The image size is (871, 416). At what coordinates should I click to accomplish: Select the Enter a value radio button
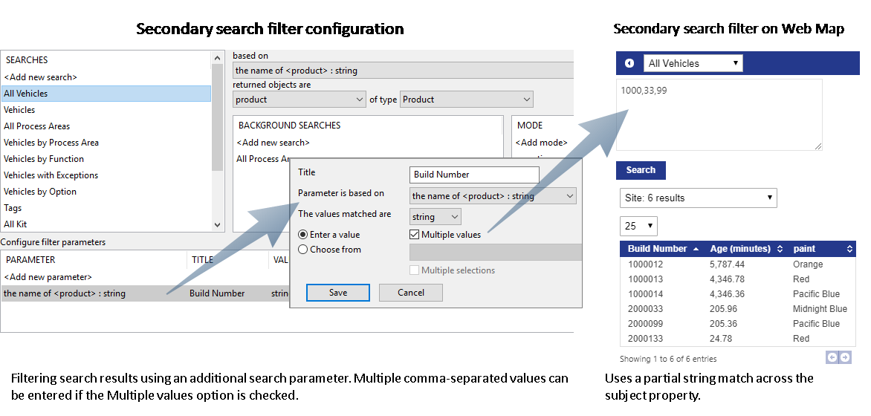tap(302, 235)
